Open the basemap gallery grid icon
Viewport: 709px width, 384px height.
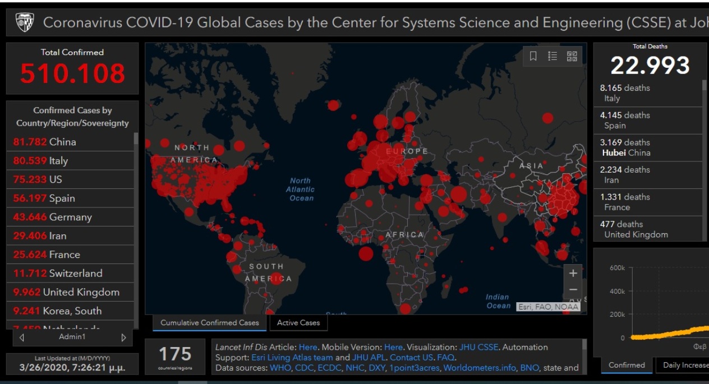tap(572, 56)
